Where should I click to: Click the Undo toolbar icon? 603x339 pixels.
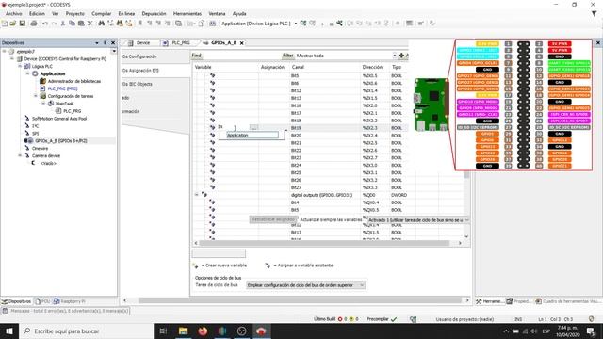pos(44,24)
